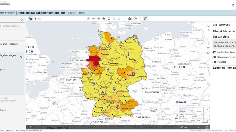236x132 pixels.
Task: Click the map layers icon in toolbar
Action: [x=146, y=19]
